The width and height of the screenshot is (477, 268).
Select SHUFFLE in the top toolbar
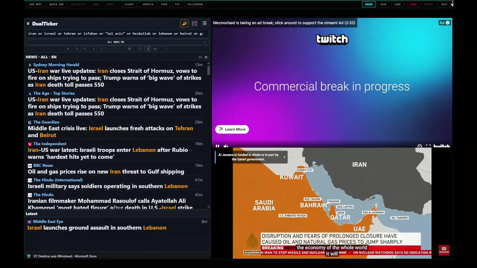point(148,4)
